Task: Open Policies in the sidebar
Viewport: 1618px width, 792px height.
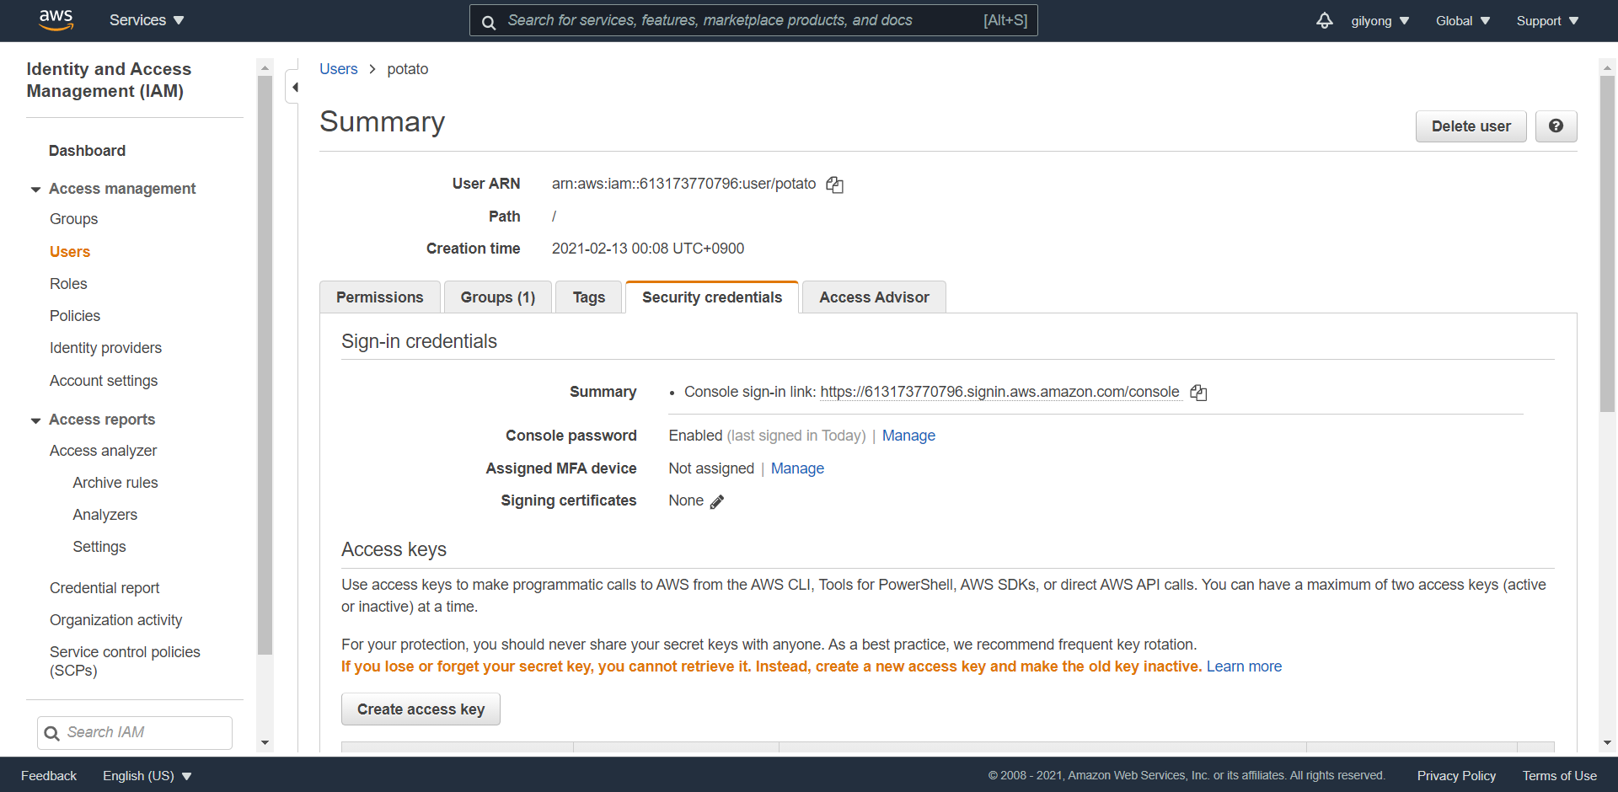Action: (75, 316)
